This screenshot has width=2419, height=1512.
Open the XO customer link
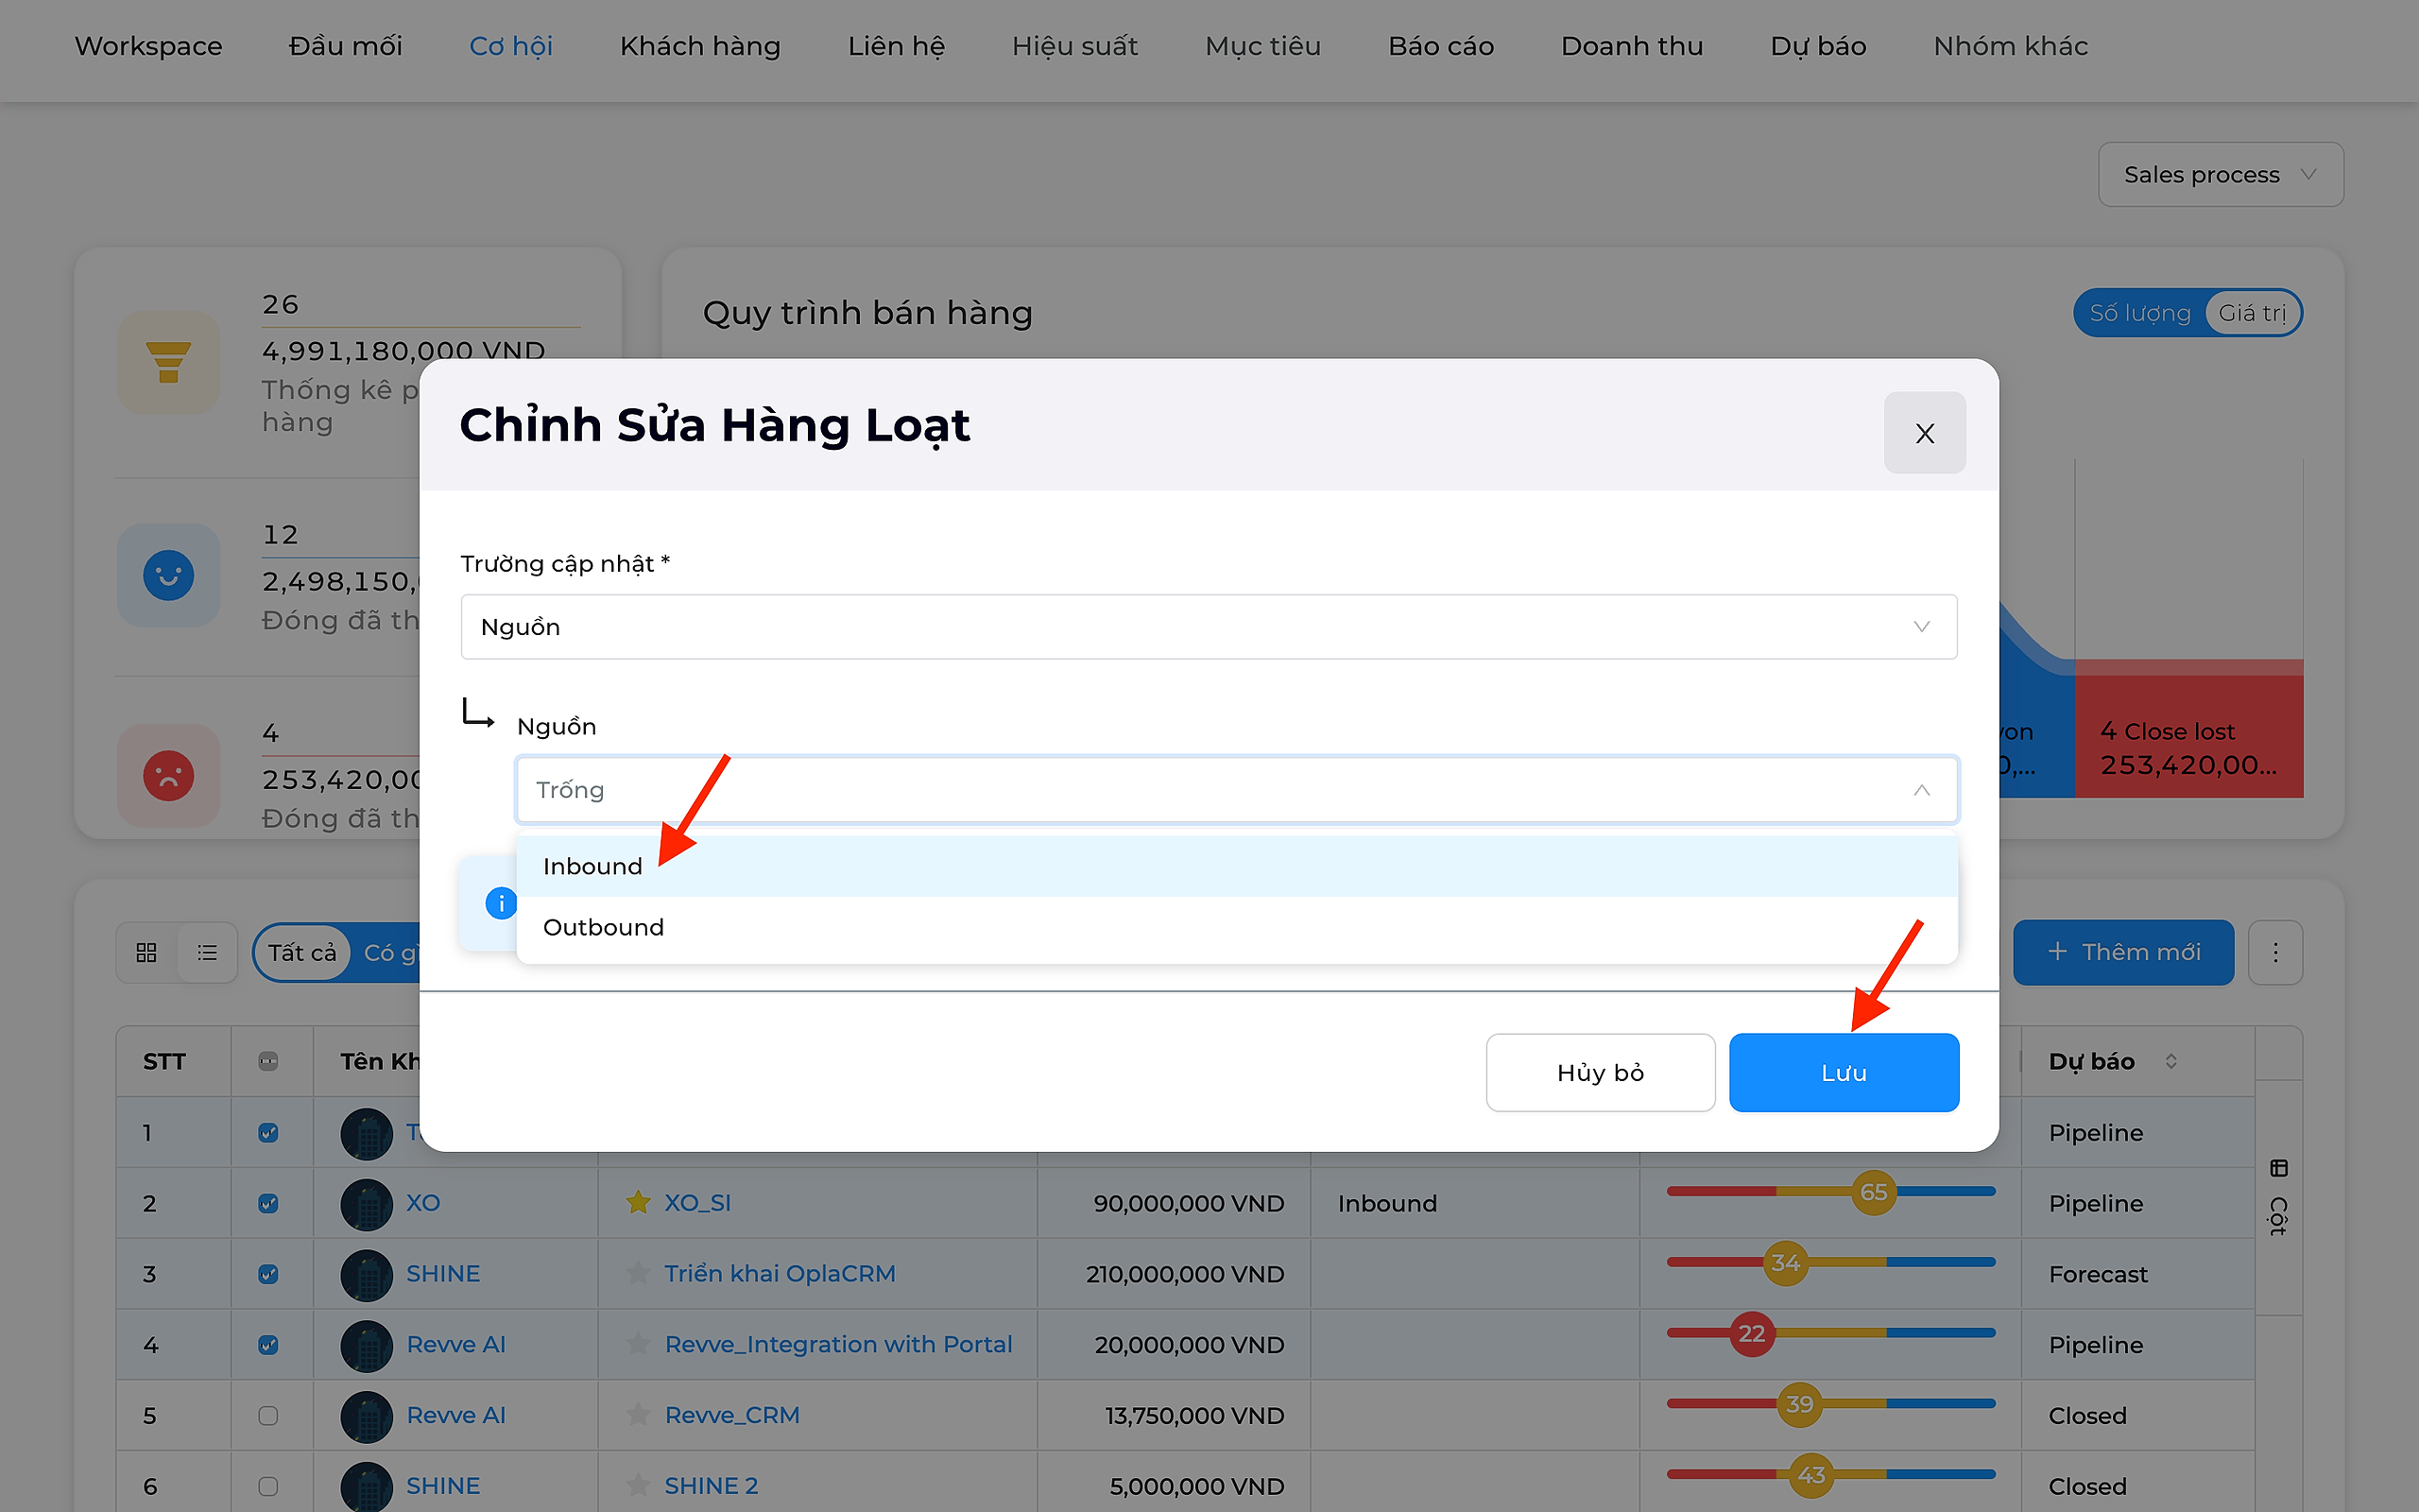(x=422, y=1203)
